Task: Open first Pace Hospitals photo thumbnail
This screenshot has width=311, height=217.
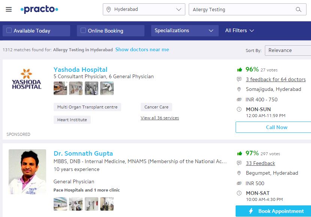Action: (60, 204)
